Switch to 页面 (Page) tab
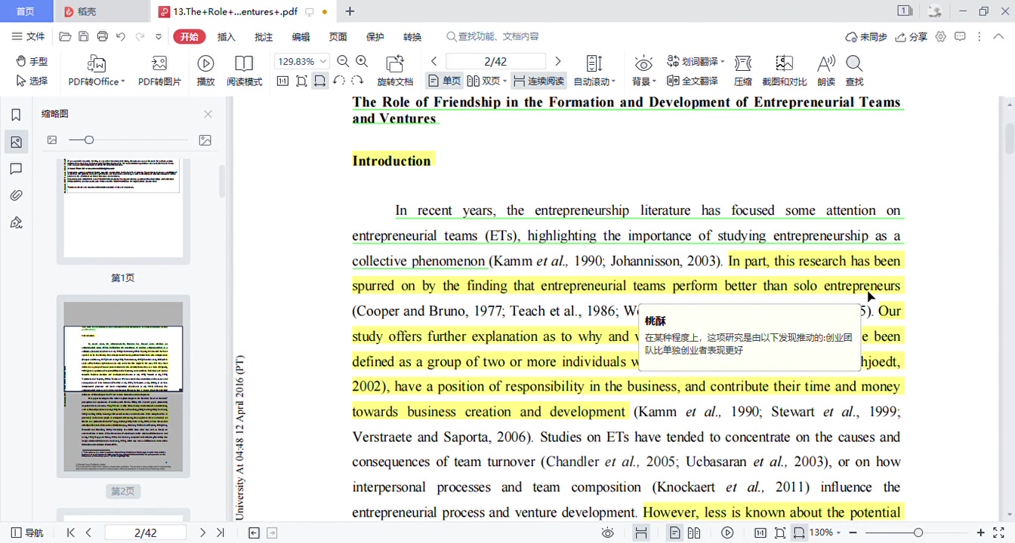 (338, 36)
